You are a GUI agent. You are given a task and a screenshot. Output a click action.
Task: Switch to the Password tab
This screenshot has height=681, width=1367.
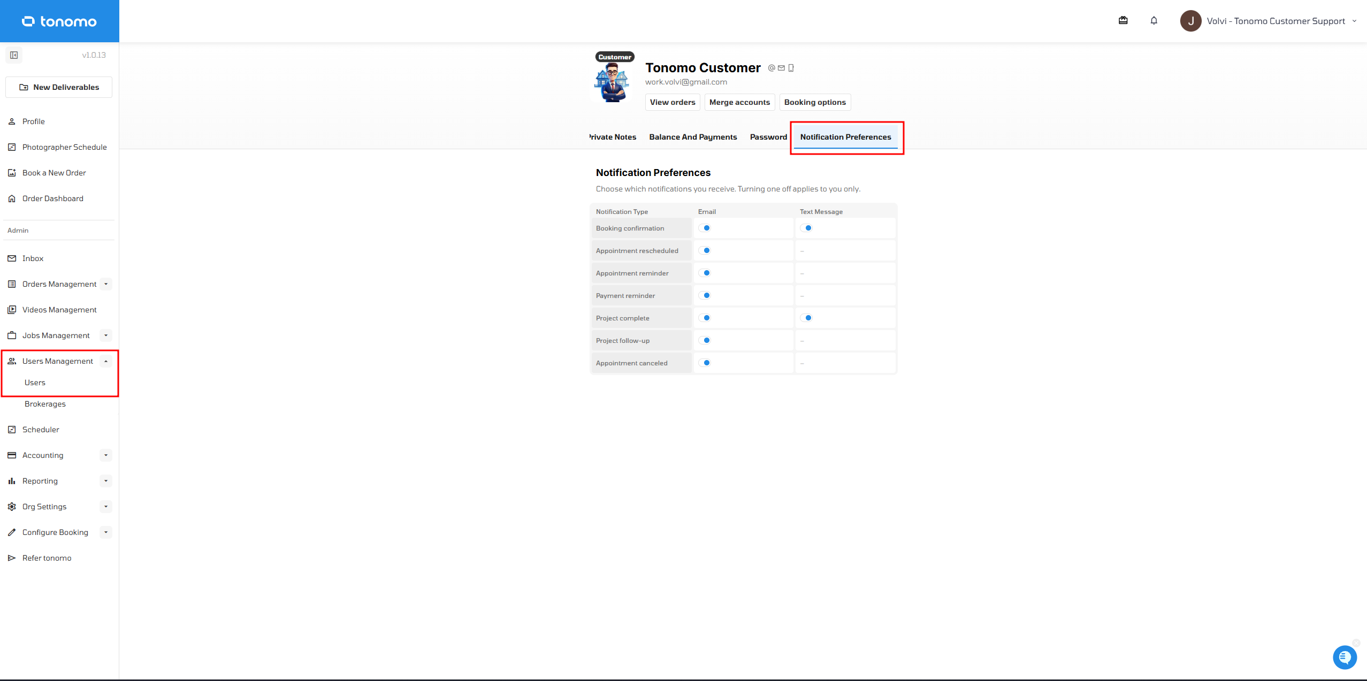(x=768, y=137)
